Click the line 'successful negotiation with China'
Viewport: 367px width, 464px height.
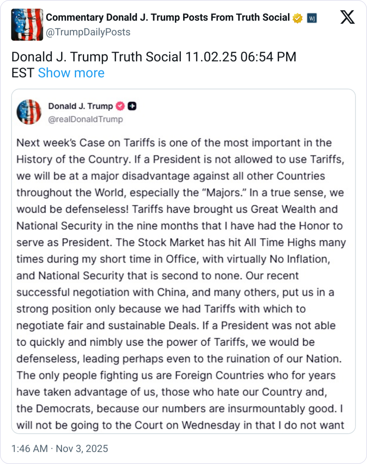(175, 292)
